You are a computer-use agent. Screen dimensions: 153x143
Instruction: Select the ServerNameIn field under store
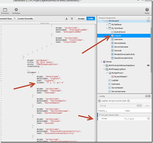coord(117,88)
